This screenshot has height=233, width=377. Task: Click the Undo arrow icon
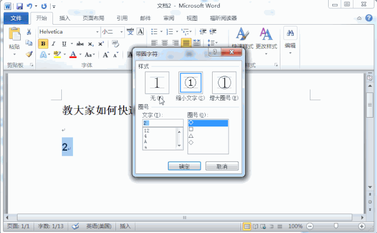point(29,6)
